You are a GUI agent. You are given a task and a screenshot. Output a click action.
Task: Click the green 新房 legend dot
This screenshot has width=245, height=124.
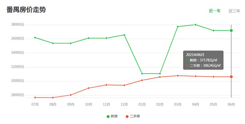pos(108,116)
